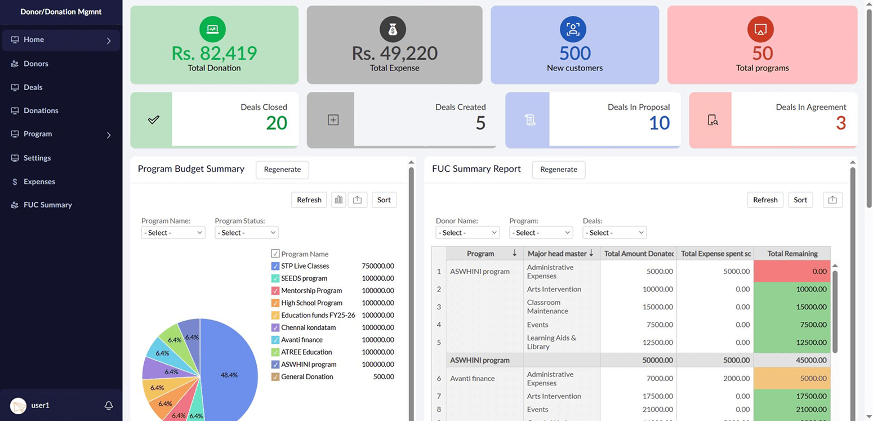Click the Deals In Agreement document icon
873x421 pixels.
point(712,120)
